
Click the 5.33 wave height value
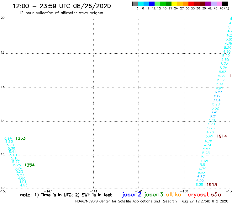coord(9,142)
